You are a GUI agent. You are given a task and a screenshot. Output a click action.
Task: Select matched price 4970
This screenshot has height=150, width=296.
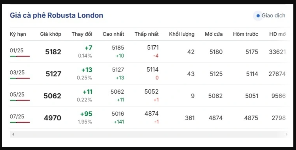[53, 118]
